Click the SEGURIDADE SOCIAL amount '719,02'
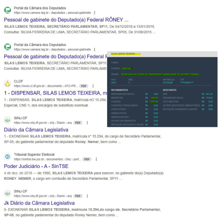Image resolution: width=221 pixels, height=221 pixels. 209,98
